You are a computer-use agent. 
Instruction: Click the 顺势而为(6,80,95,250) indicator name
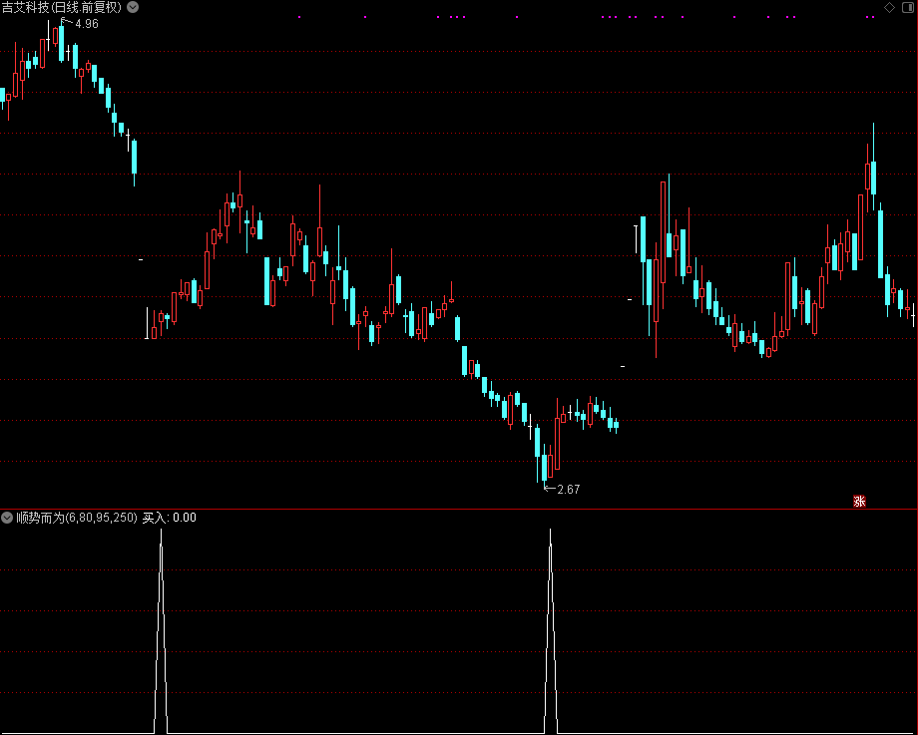[77, 518]
